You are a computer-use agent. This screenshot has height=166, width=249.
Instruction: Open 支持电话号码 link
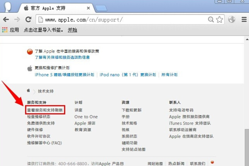(x=181, y=110)
